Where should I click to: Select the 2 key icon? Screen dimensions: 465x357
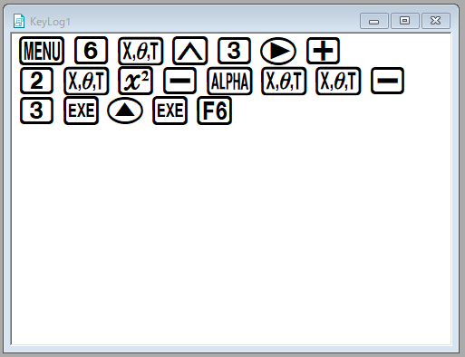(x=36, y=81)
